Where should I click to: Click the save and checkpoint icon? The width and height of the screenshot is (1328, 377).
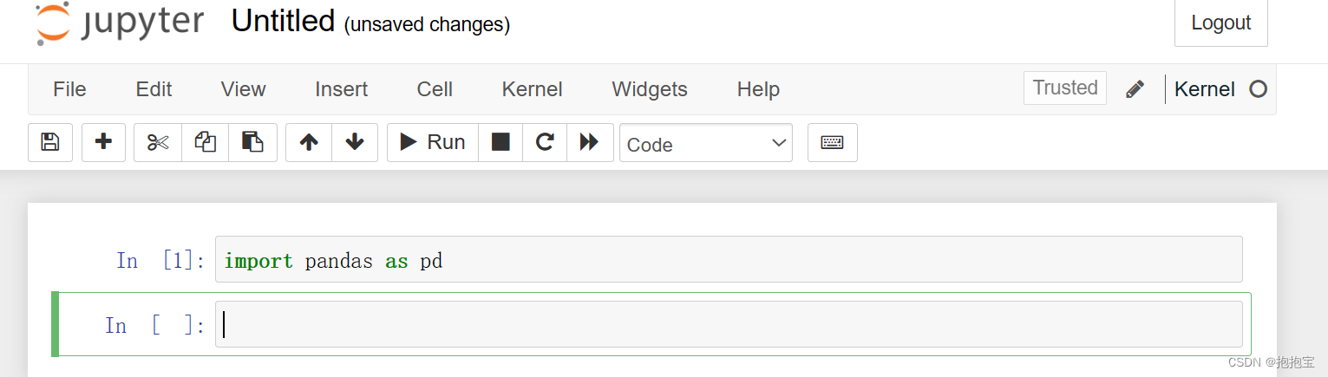pyautogui.click(x=50, y=142)
